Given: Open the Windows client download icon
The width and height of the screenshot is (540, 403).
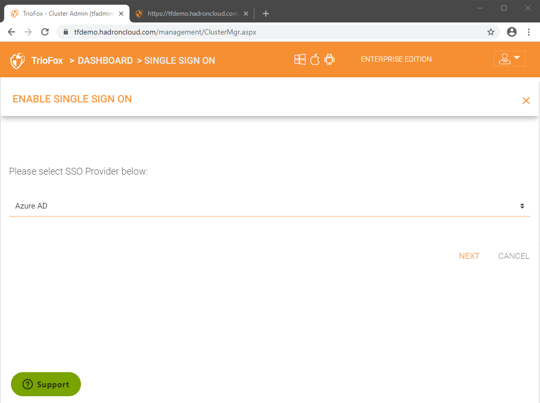Looking at the screenshot, I should [x=300, y=59].
